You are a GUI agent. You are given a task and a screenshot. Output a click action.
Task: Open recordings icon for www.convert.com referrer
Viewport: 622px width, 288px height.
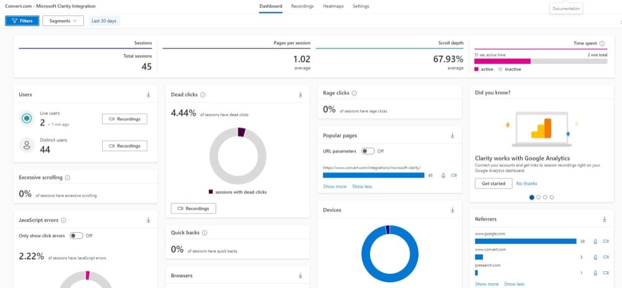coord(606,257)
